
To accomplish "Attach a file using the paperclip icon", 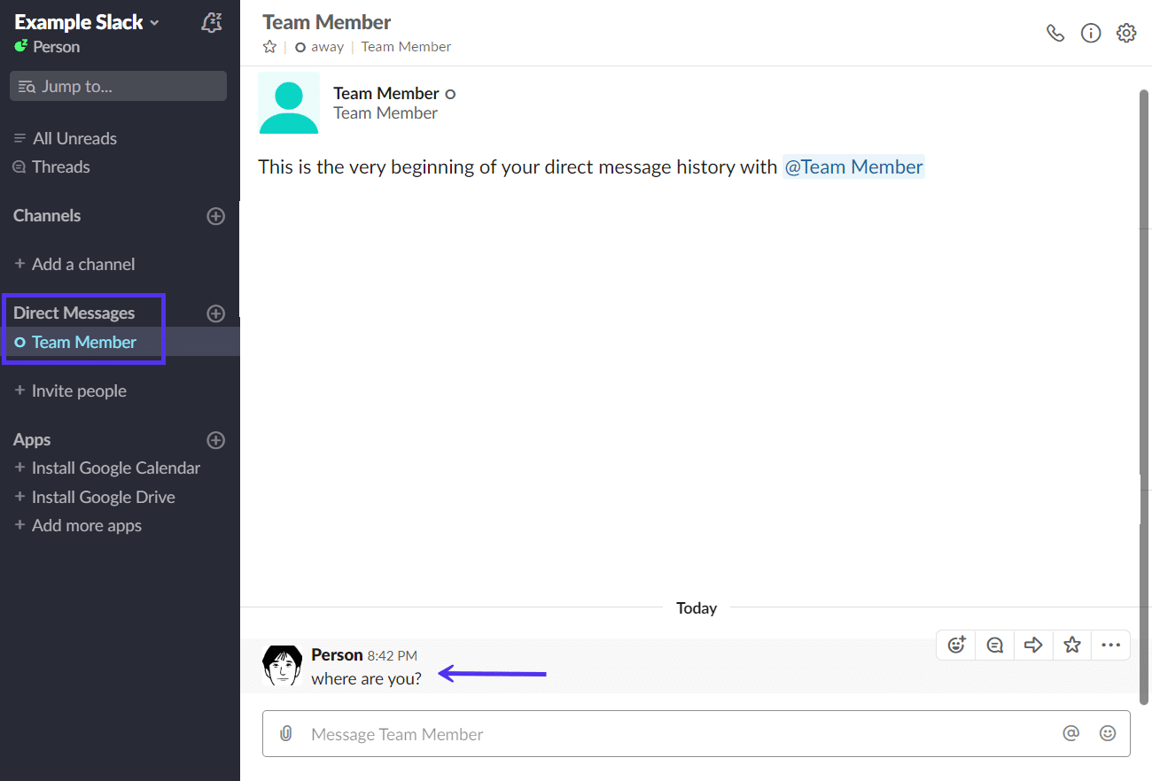I will coord(285,733).
